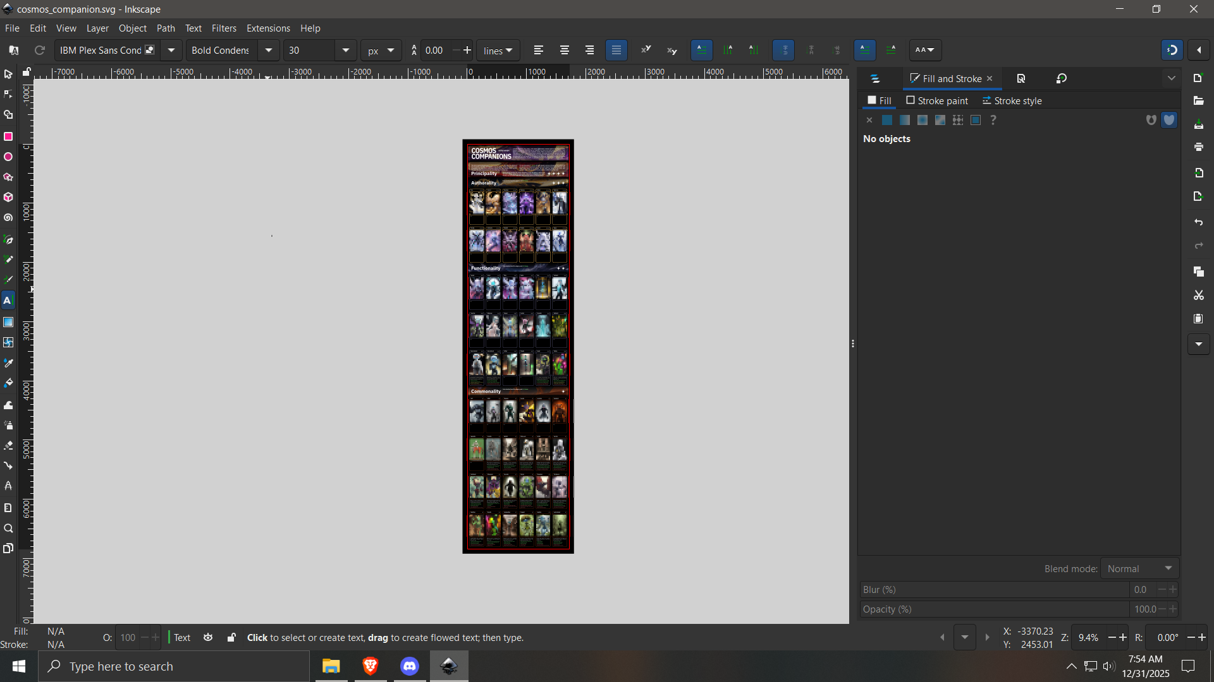Click the Undo arrow icon
Viewport: 1214px width, 682px height.
(1198, 222)
